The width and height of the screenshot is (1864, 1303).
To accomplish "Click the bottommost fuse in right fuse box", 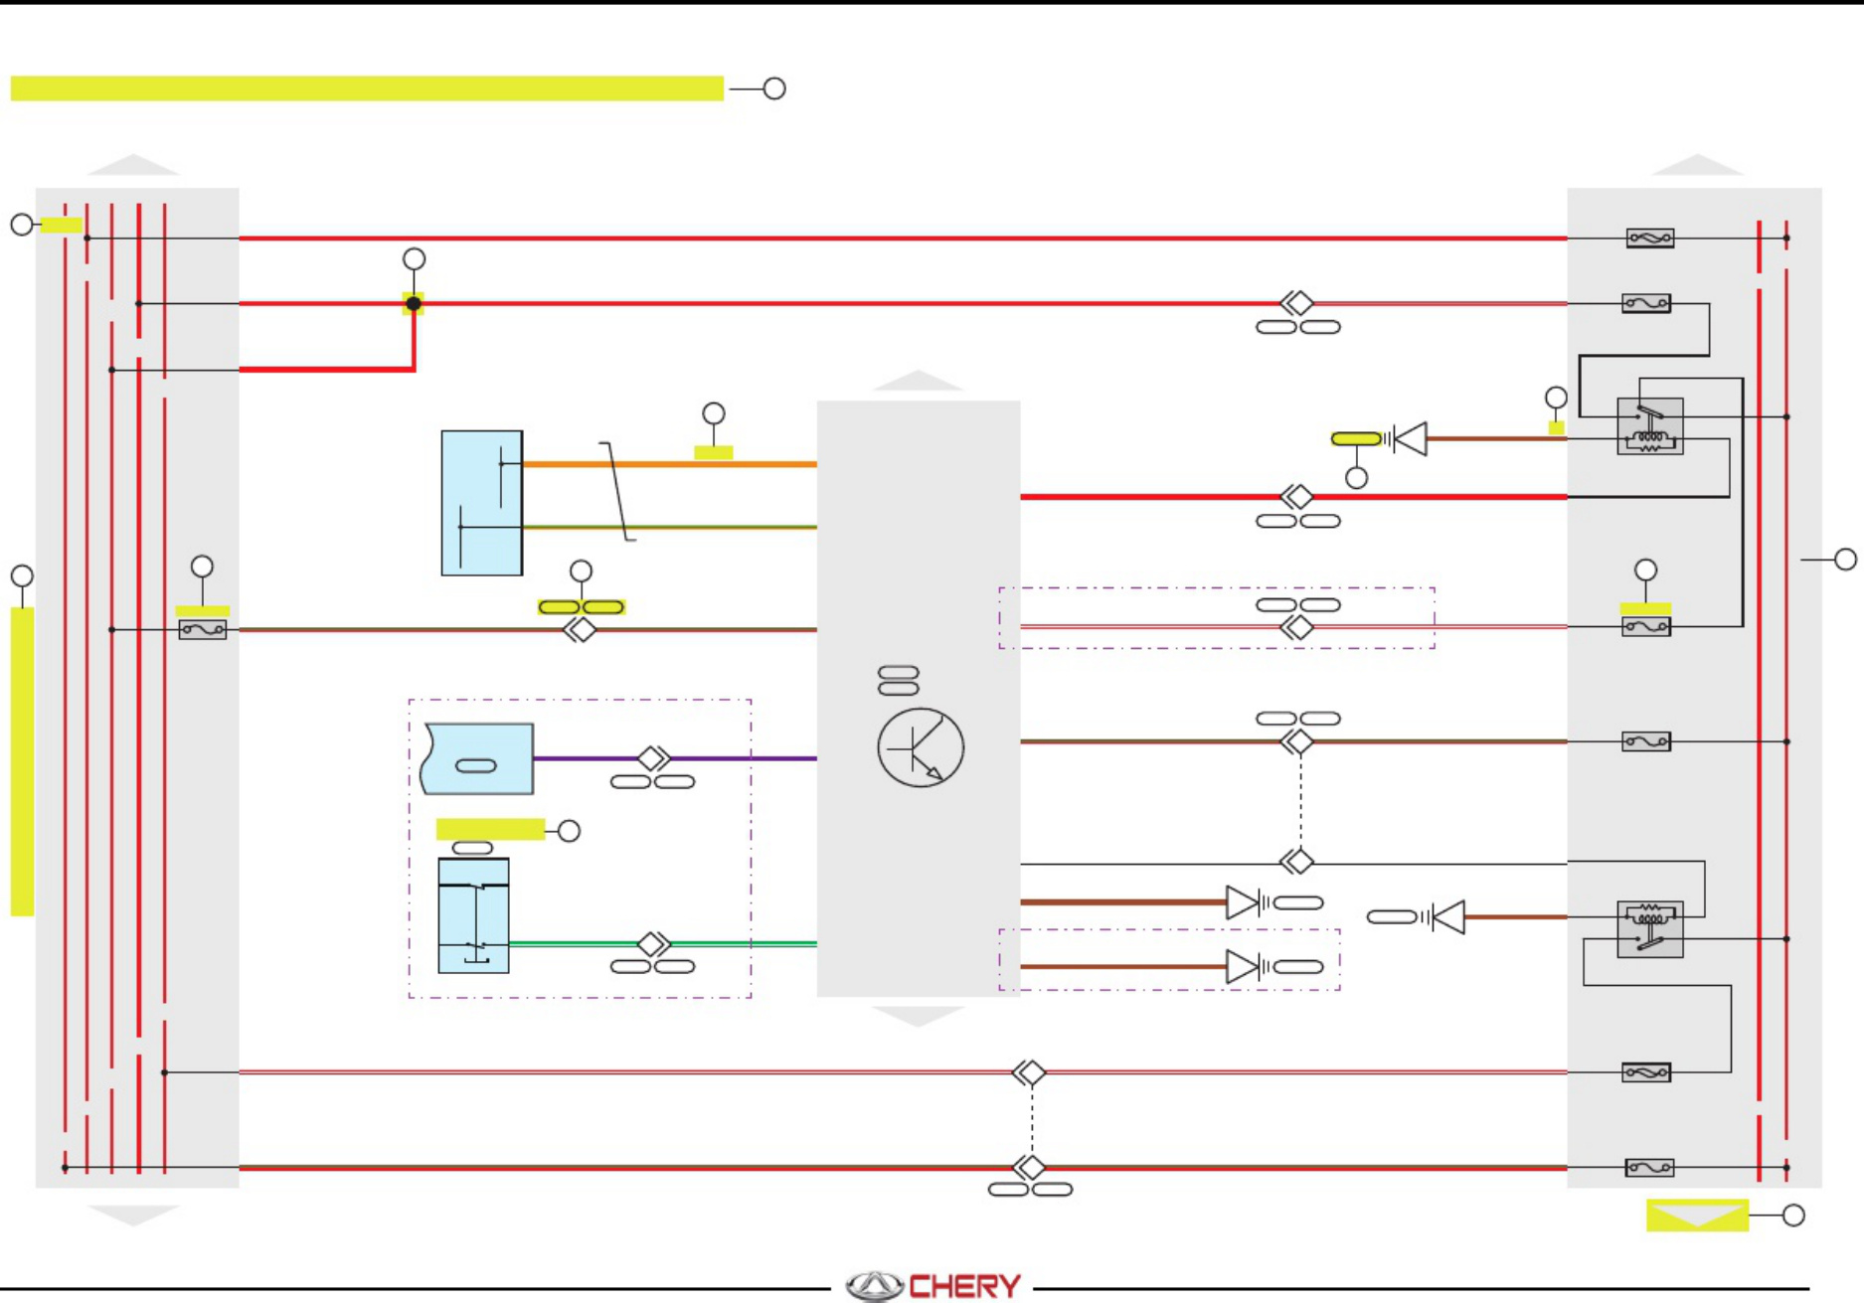I will 1650,1168.
